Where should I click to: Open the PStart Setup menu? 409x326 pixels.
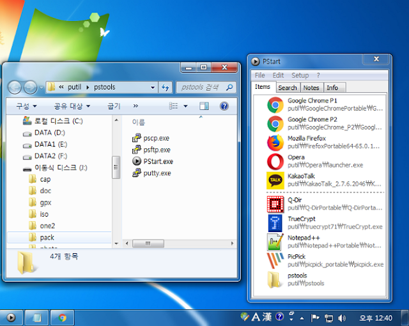(x=300, y=75)
